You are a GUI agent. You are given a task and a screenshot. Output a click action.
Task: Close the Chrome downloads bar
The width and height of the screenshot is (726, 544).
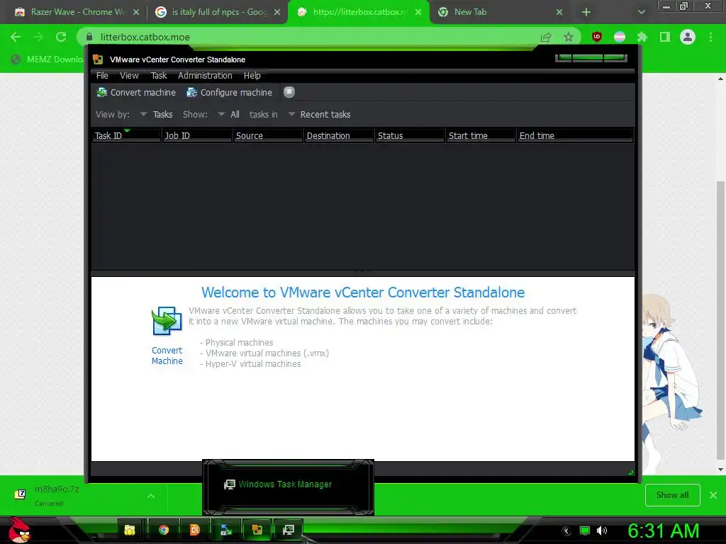point(713,495)
